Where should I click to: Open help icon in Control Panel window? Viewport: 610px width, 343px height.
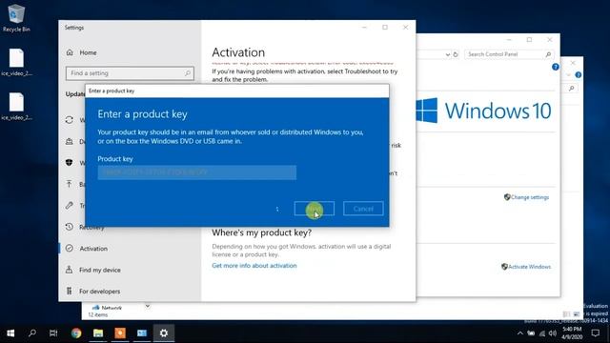(555, 67)
